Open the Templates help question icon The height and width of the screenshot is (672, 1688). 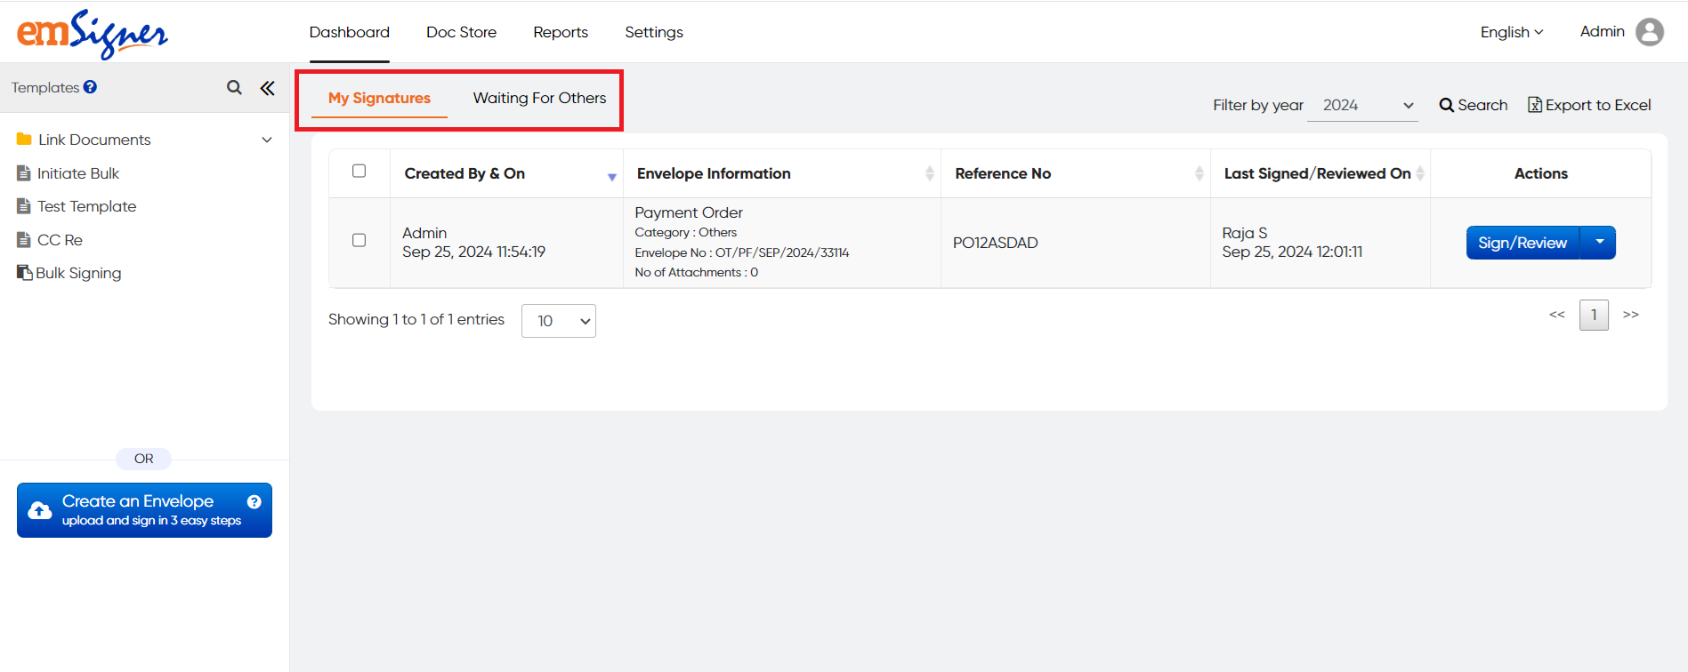click(x=90, y=87)
